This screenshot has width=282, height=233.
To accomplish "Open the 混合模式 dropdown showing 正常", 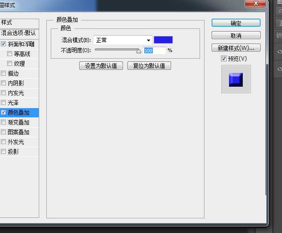I will coord(123,40).
